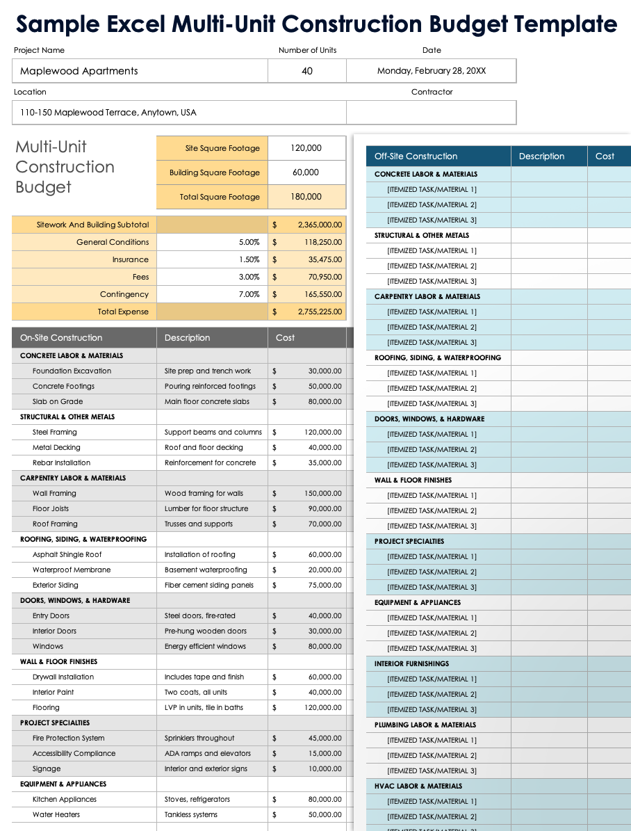
Task: Select the Total Square Footage cell showing 180,000
Action: (306, 197)
